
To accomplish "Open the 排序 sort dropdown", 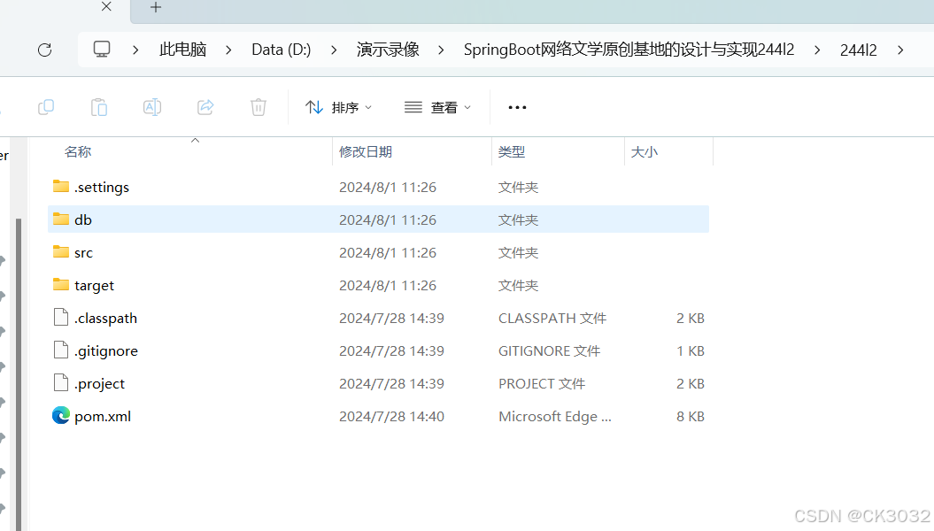I will 338,107.
